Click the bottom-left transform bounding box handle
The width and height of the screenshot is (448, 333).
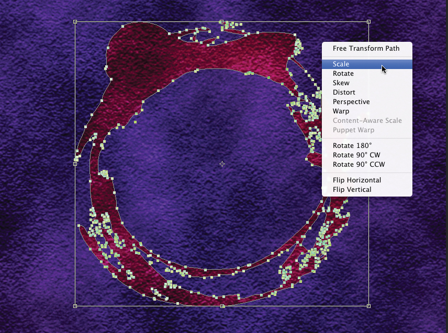click(x=75, y=306)
